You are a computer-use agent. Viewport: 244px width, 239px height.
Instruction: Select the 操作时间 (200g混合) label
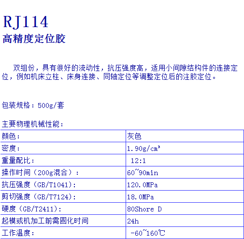pos(40,173)
